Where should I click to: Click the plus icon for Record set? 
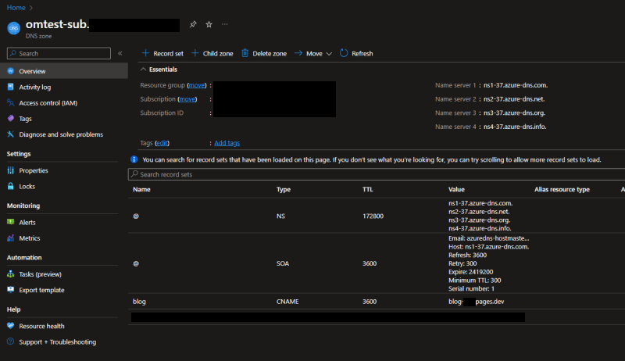pos(145,53)
